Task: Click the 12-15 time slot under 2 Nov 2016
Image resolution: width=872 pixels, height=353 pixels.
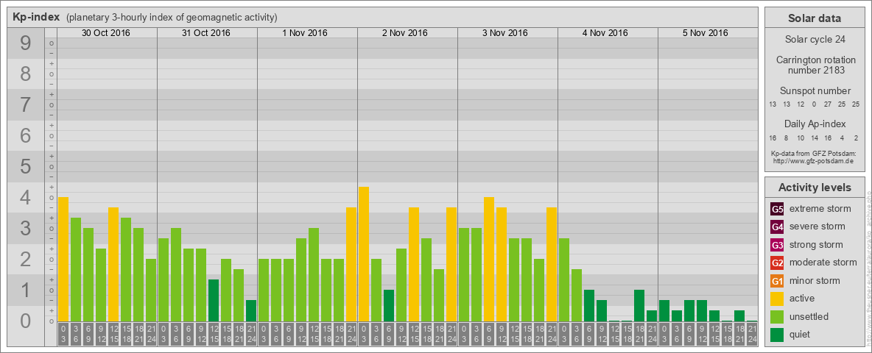Action: 414,334
